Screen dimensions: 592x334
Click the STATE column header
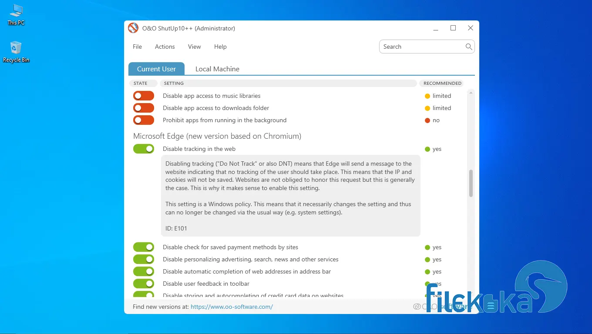[x=143, y=83]
